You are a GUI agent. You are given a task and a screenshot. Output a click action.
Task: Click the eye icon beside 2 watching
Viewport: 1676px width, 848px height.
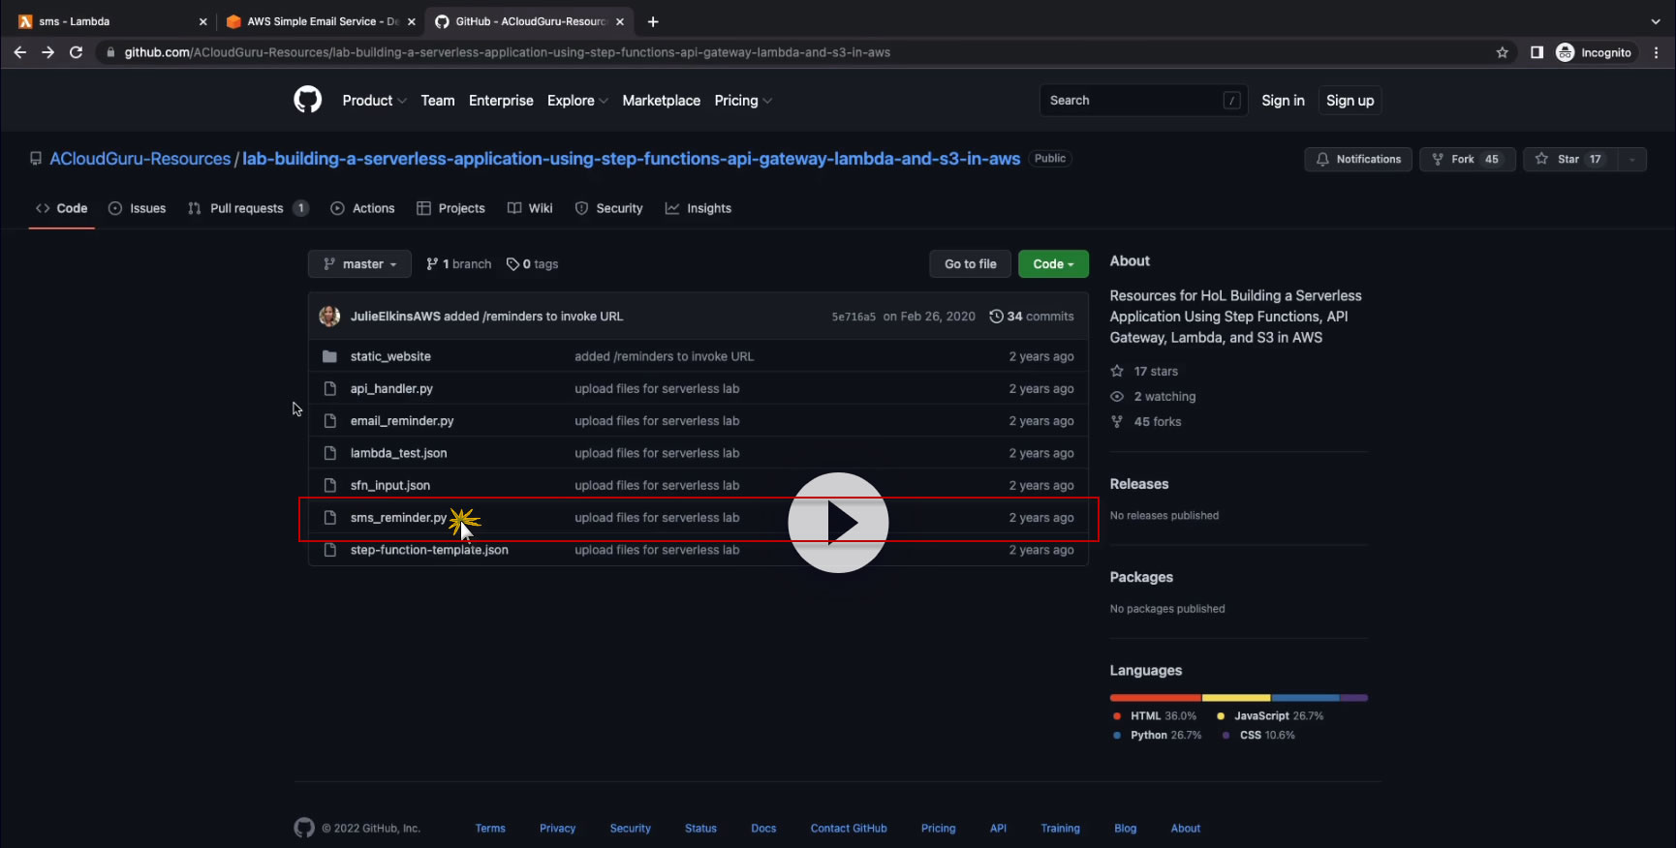[x=1117, y=396]
